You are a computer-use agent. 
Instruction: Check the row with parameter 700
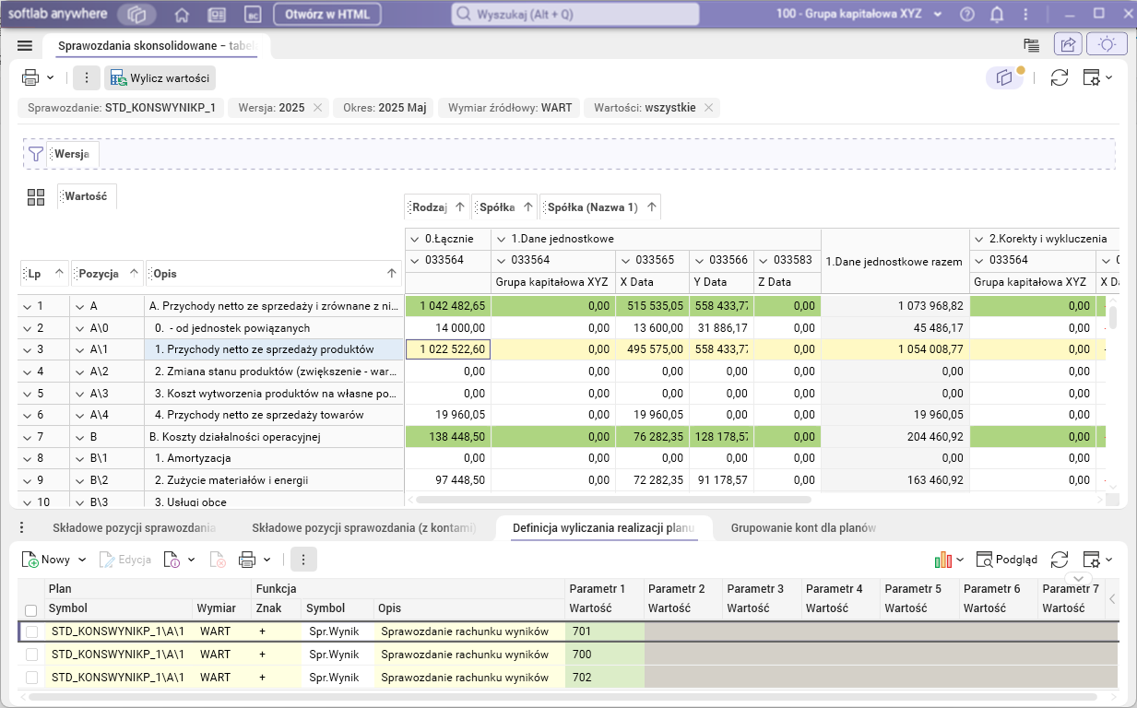(32, 655)
